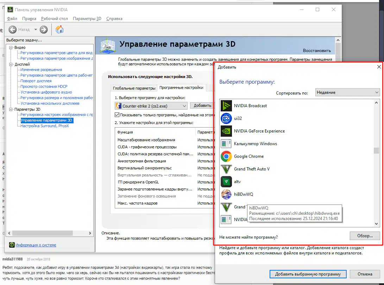Viewport: 384px width, 285px height.
Task: Open 'Регулировка параметров цвета для видео' tree item
Action: [x=56, y=53]
